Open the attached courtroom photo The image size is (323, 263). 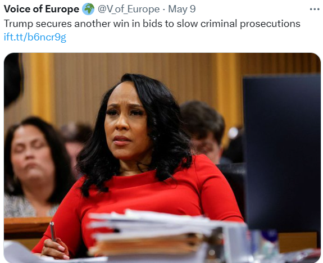coord(162,158)
